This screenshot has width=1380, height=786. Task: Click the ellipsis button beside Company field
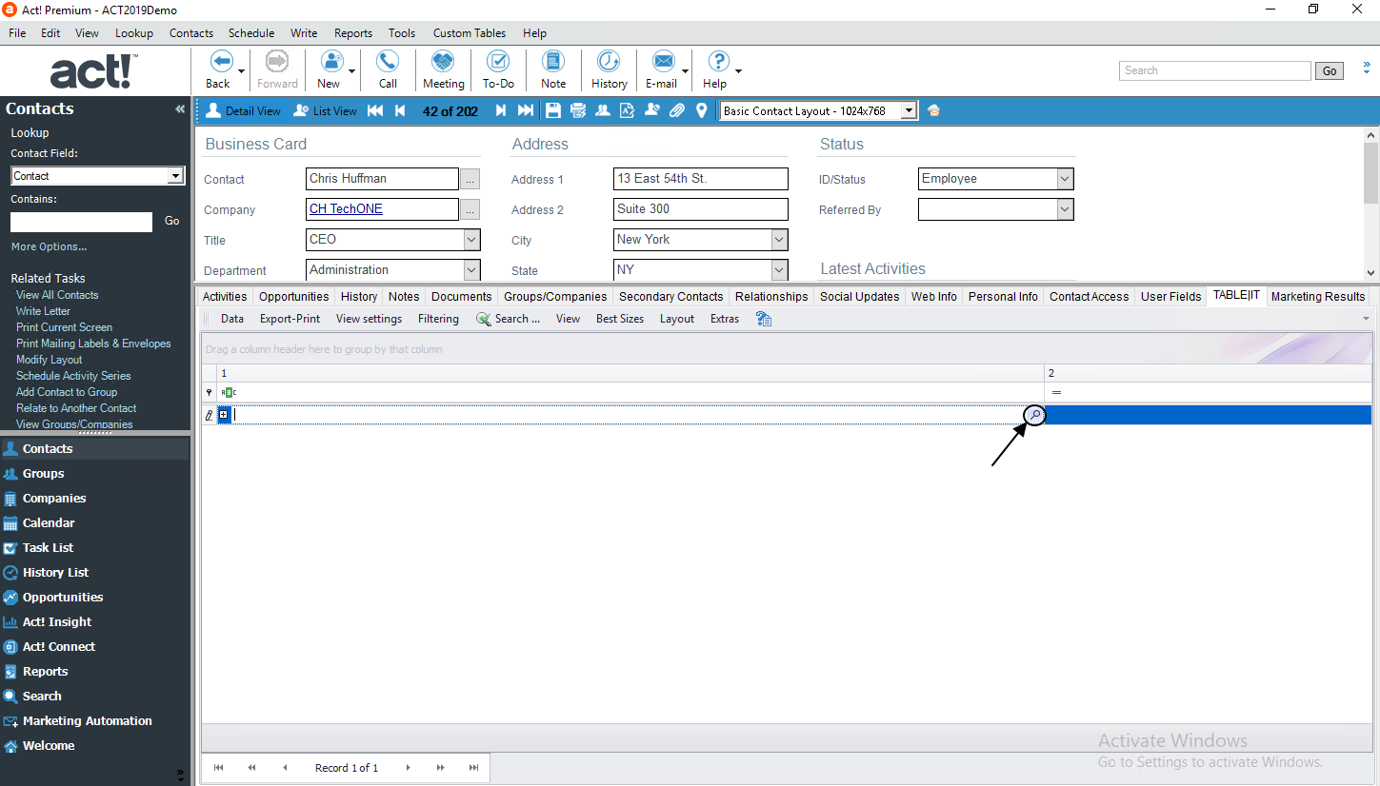[470, 209]
